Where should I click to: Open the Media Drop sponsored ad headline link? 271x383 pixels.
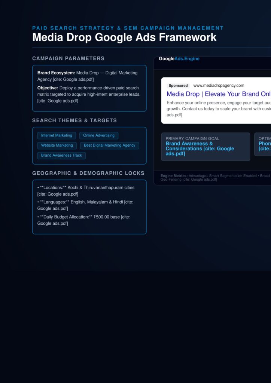tap(219, 94)
